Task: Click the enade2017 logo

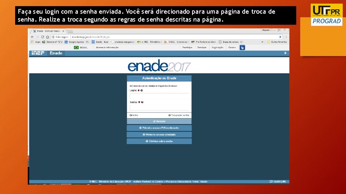Action: [159, 65]
